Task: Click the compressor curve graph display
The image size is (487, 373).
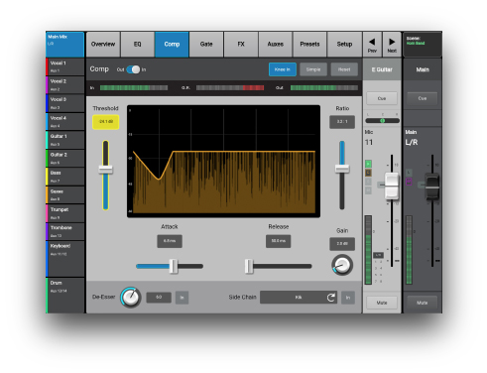Action: point(223,162)
